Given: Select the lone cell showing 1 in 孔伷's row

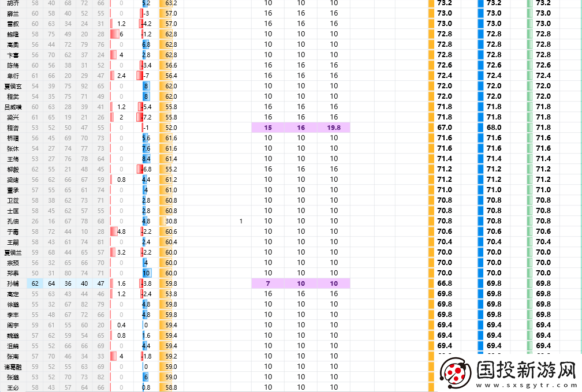Looking at the screenshot, I should [241, 221].
